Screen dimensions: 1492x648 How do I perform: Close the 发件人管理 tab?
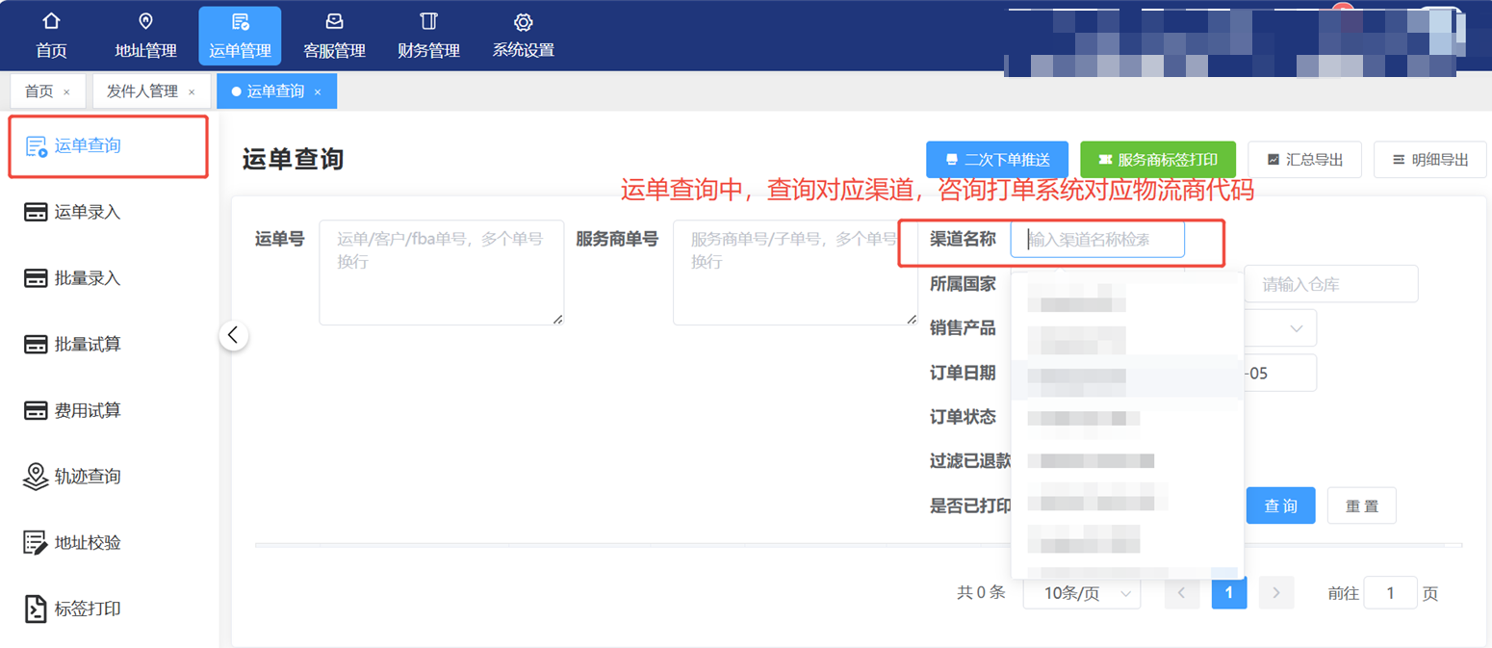(x=192, y=92)
